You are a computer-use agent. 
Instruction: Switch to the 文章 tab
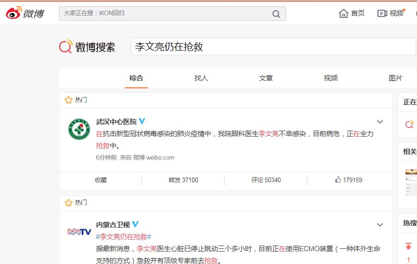(x=266, y=78)
